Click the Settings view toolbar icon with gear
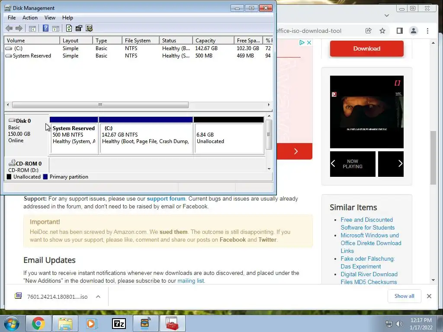Screen dimensions: 443x332 point(89,28)
